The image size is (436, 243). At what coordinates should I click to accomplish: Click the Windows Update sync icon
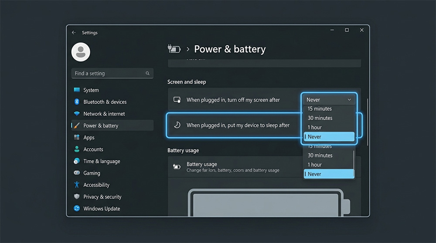click(77, 208)
